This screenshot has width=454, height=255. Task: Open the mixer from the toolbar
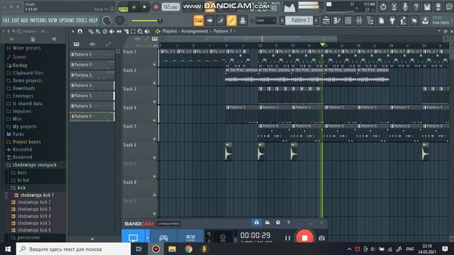[x=359, y=21]
